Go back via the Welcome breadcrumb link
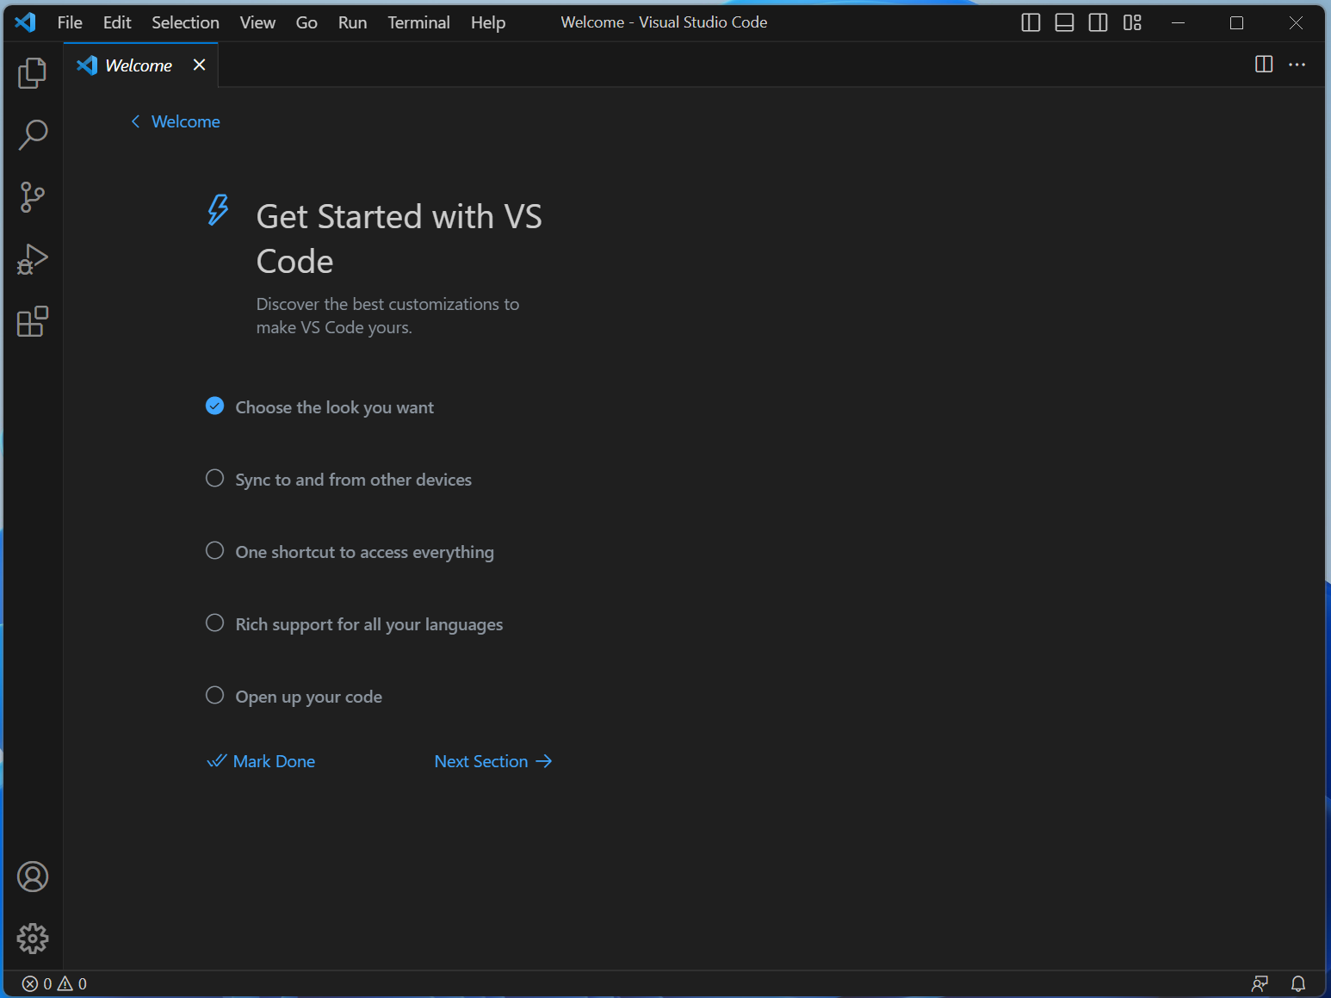 coord(176,121)
